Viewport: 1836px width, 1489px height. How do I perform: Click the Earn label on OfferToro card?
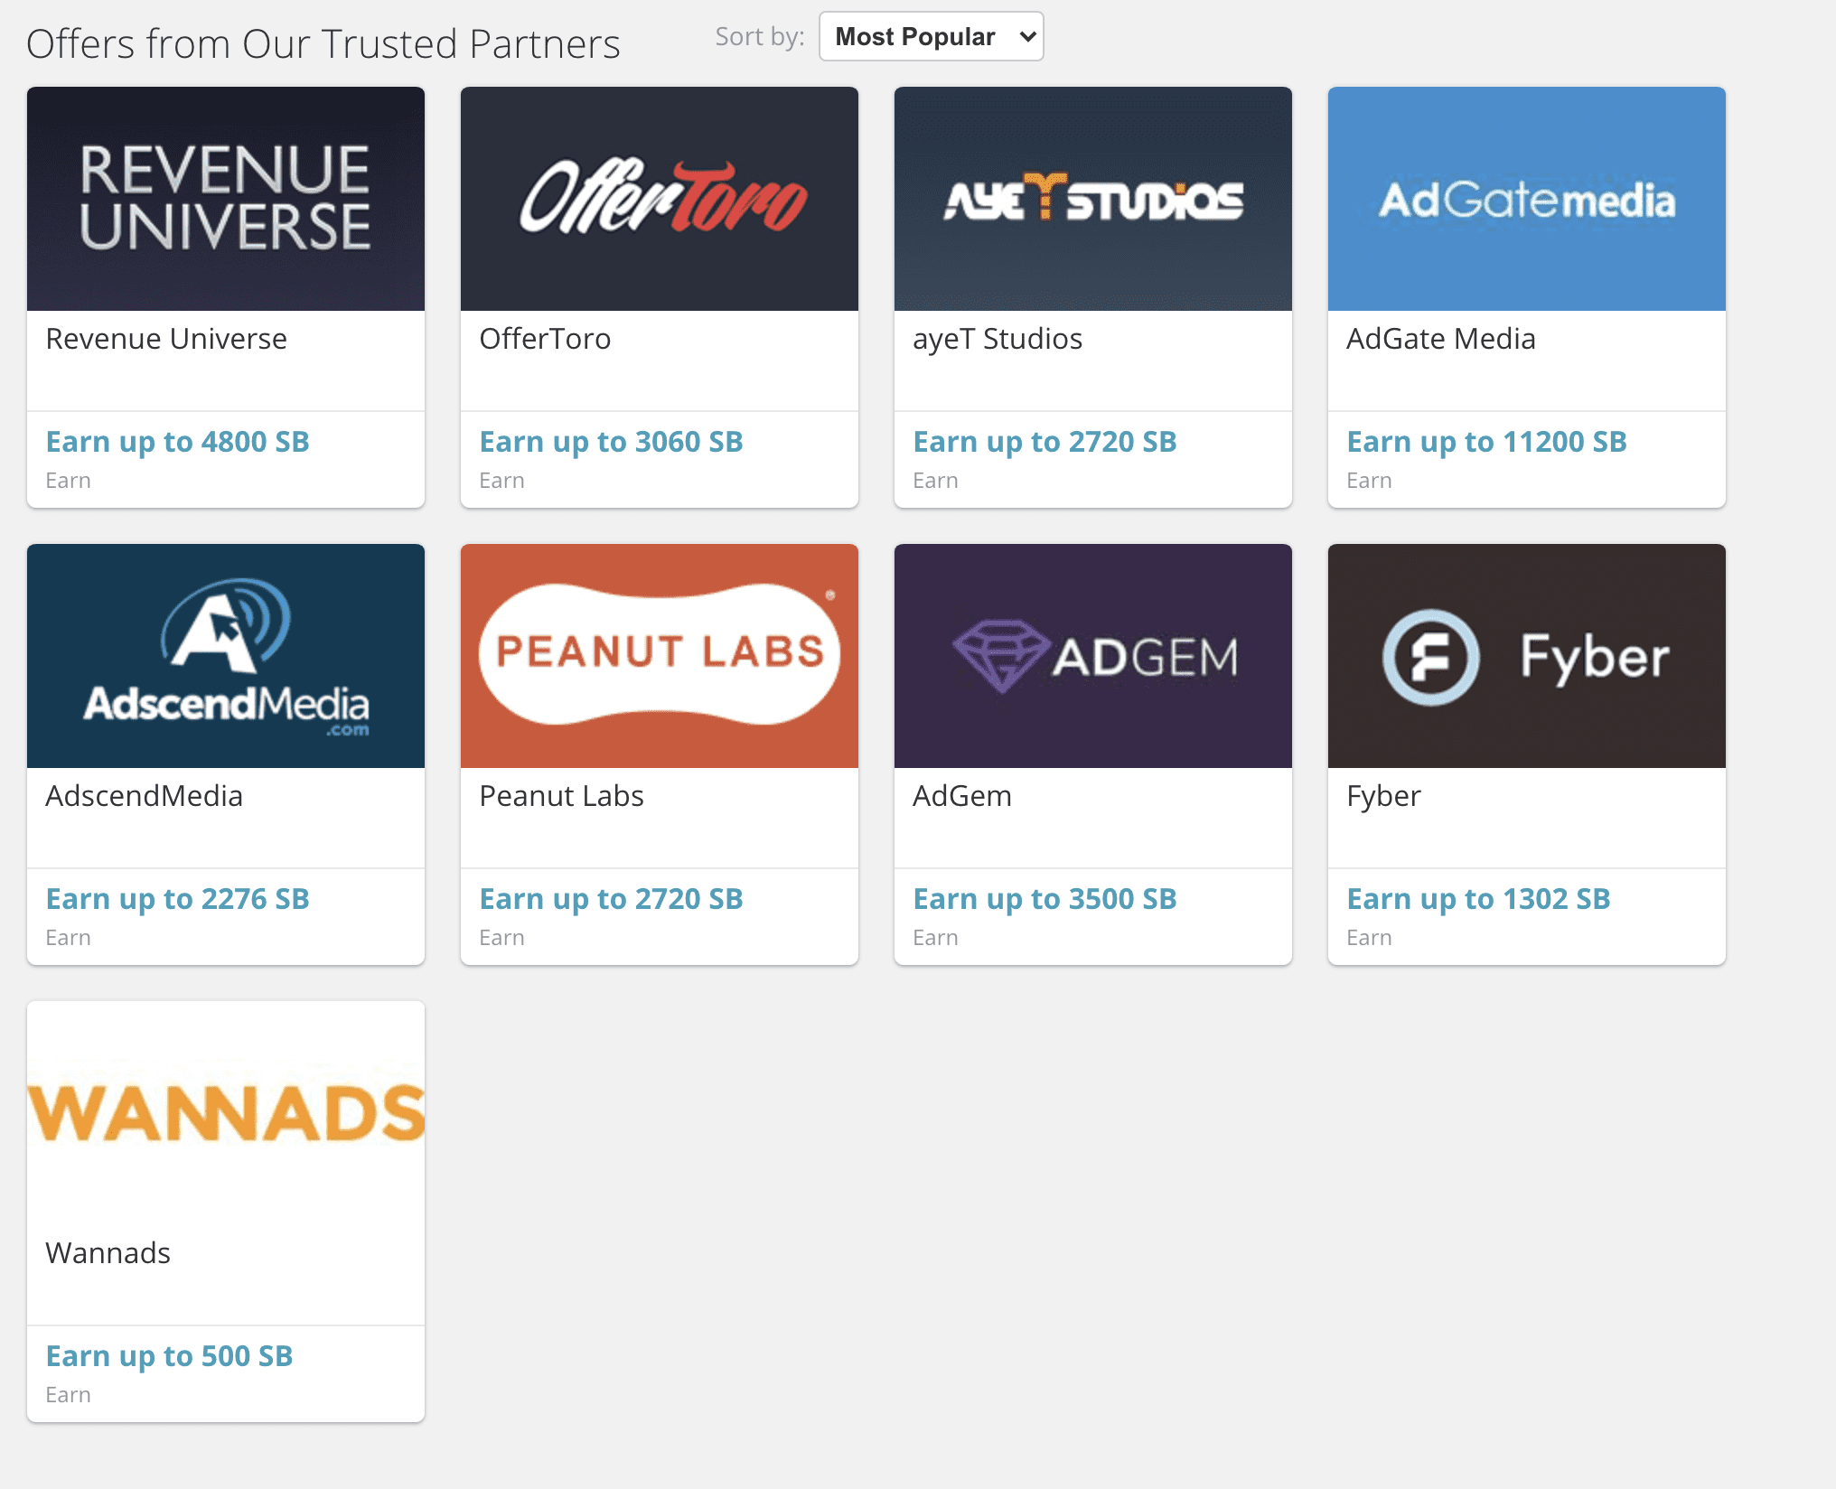pos(502,481)
